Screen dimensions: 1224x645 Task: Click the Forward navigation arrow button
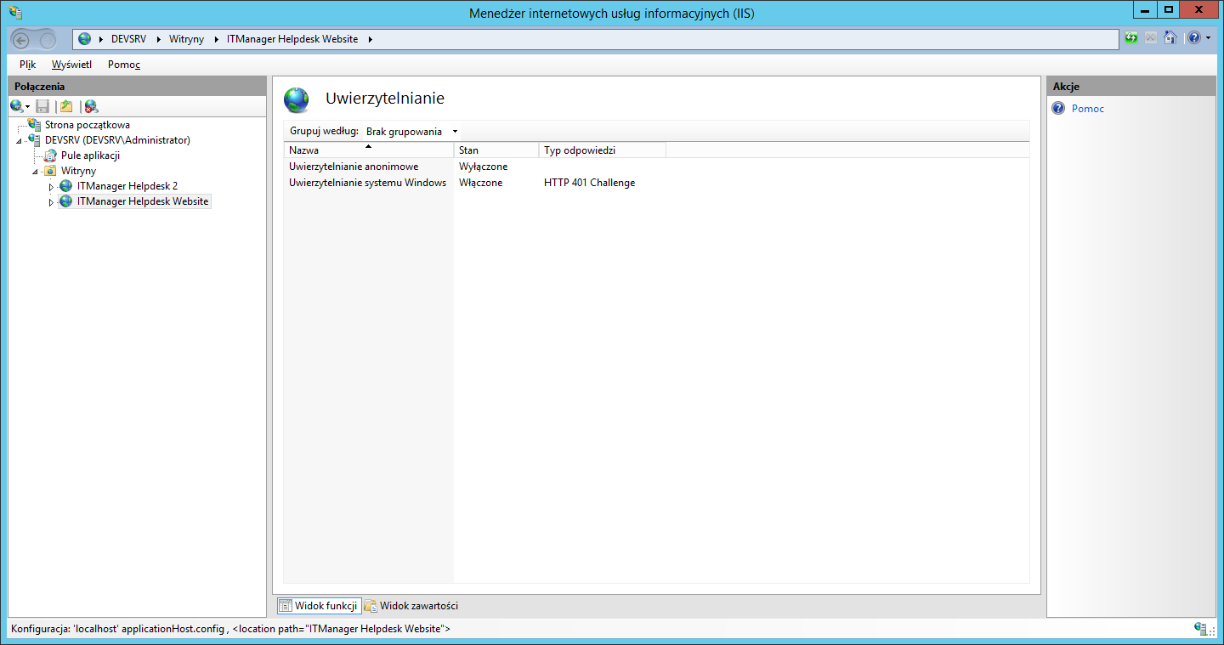tap(48, 39)
